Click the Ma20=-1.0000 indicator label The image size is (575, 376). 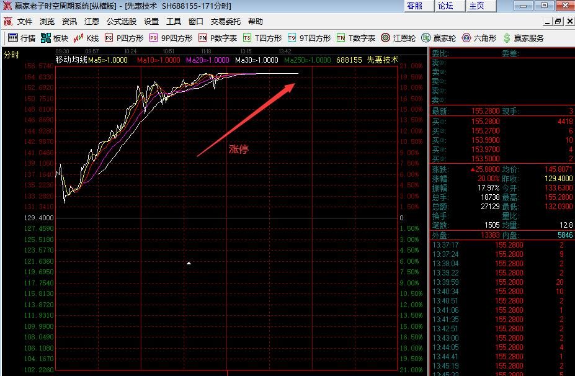point(208,60)
